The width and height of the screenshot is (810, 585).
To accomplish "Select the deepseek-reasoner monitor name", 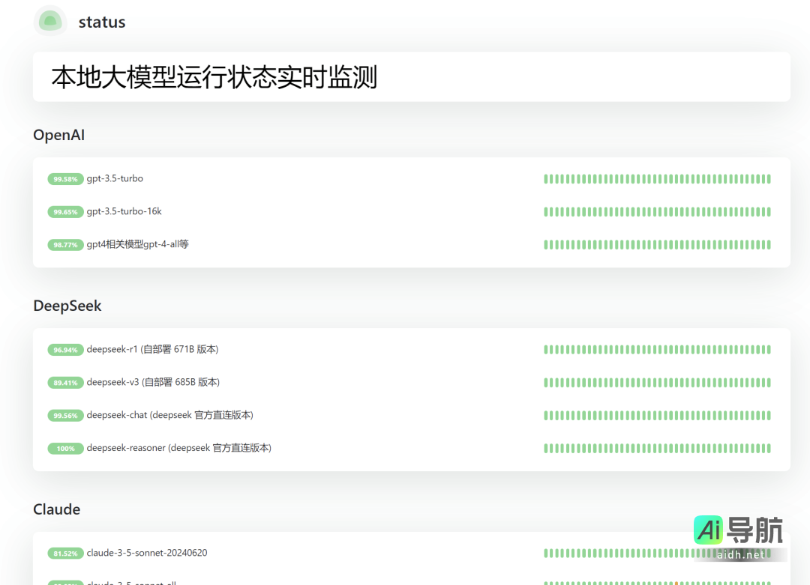I will tap(178, 448).
